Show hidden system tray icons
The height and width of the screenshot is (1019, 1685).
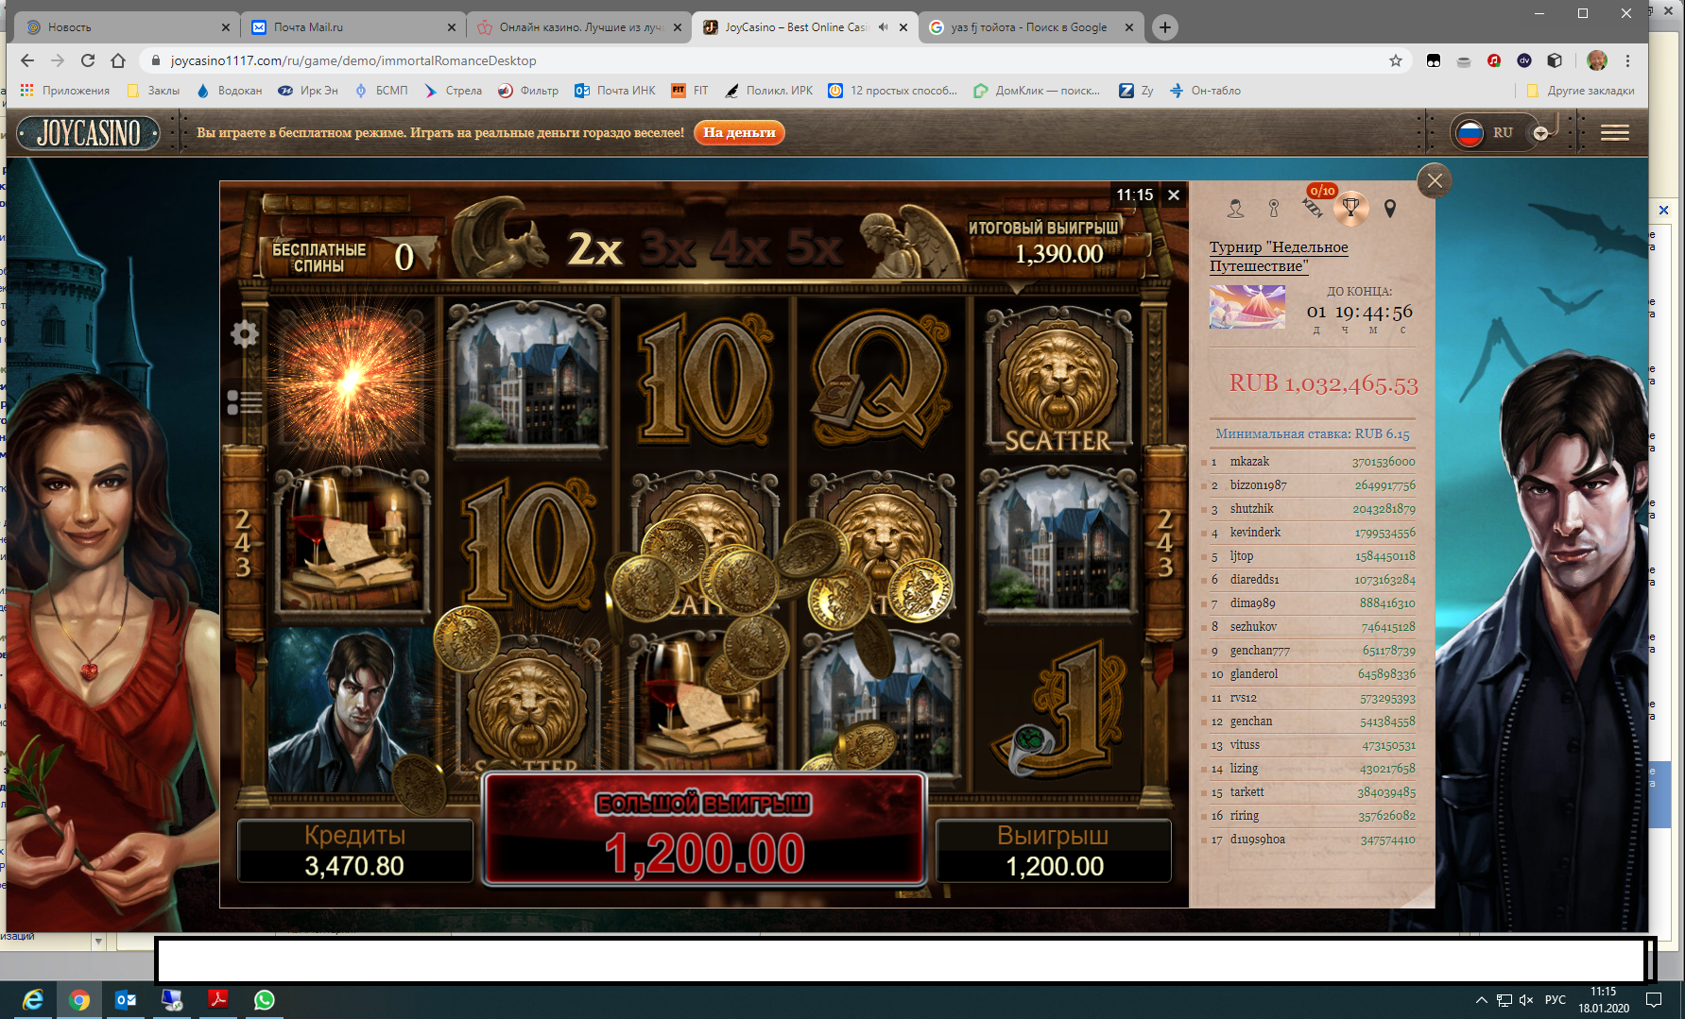click(x=1481, y=1000)
